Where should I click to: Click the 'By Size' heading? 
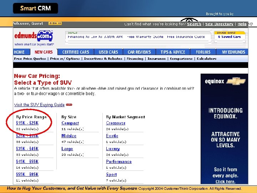tap(69, 117)
